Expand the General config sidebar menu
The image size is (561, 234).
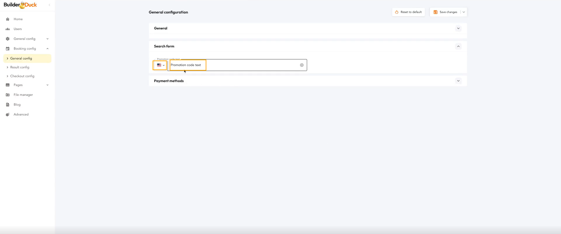pyautogui.click(x=47, y=39)
